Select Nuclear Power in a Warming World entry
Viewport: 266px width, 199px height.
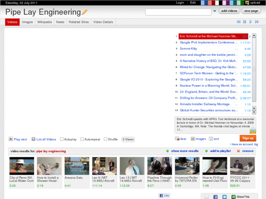coord(209,86)
